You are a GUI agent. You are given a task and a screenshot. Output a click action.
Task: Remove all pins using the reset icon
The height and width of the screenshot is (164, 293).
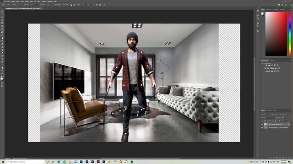97,5
